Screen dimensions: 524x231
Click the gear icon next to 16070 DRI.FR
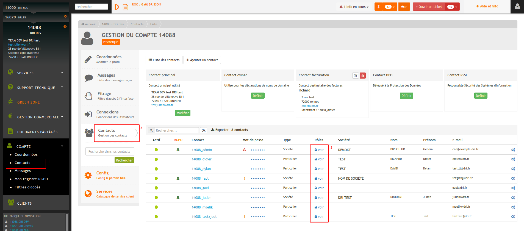(65, 16)
